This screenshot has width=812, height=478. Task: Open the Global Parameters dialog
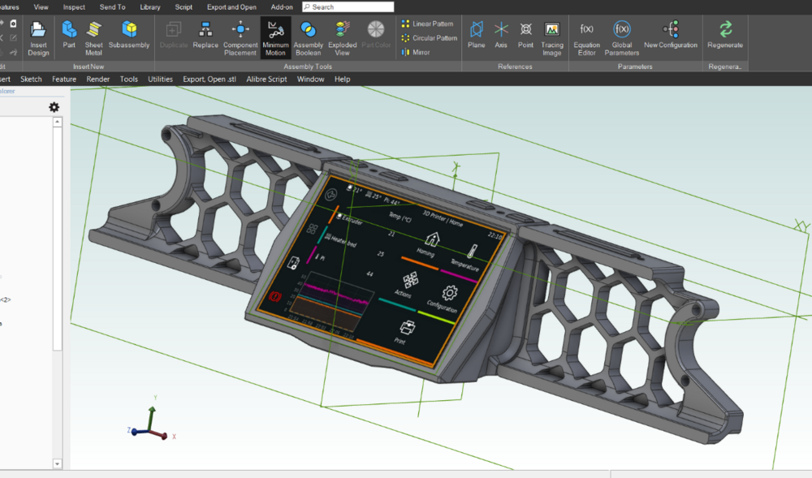pos(621,38)
